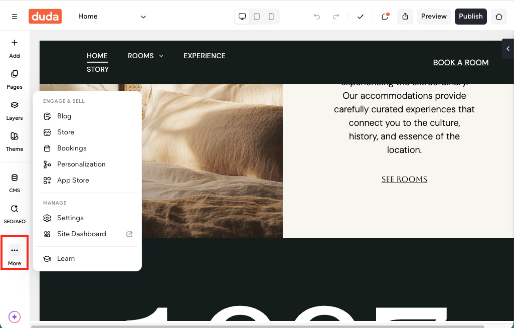Expand the collapsed right side panel
Image resolution: width=514 pixels, height=328 pixels.
click(x=507, y=49)
